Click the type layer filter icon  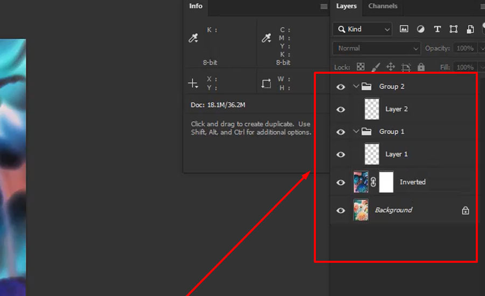tap(437, 29)
